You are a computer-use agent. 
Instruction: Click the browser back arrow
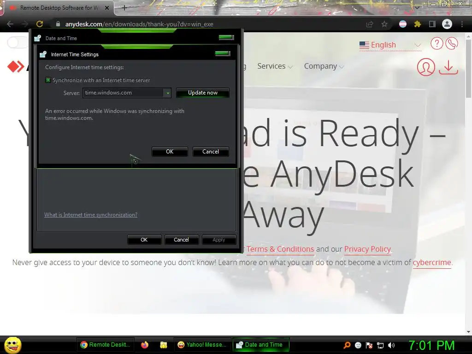[x=10, y=24]
